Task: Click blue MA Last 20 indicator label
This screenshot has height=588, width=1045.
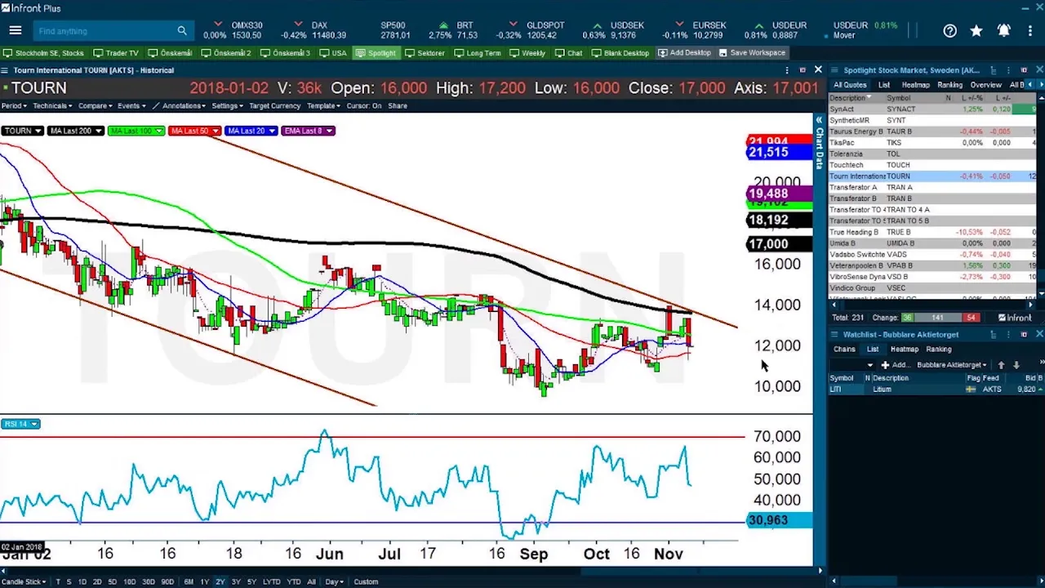Action: 251,131
